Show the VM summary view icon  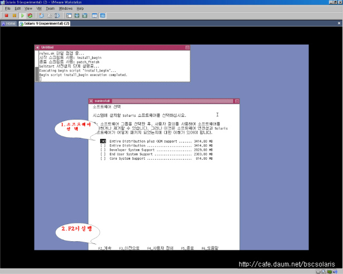pos(94,16)
